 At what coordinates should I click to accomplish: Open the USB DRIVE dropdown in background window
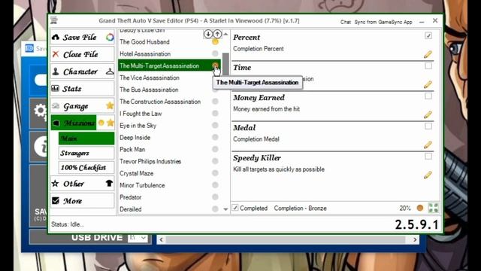pyautogui.click(x=138, y=238)
